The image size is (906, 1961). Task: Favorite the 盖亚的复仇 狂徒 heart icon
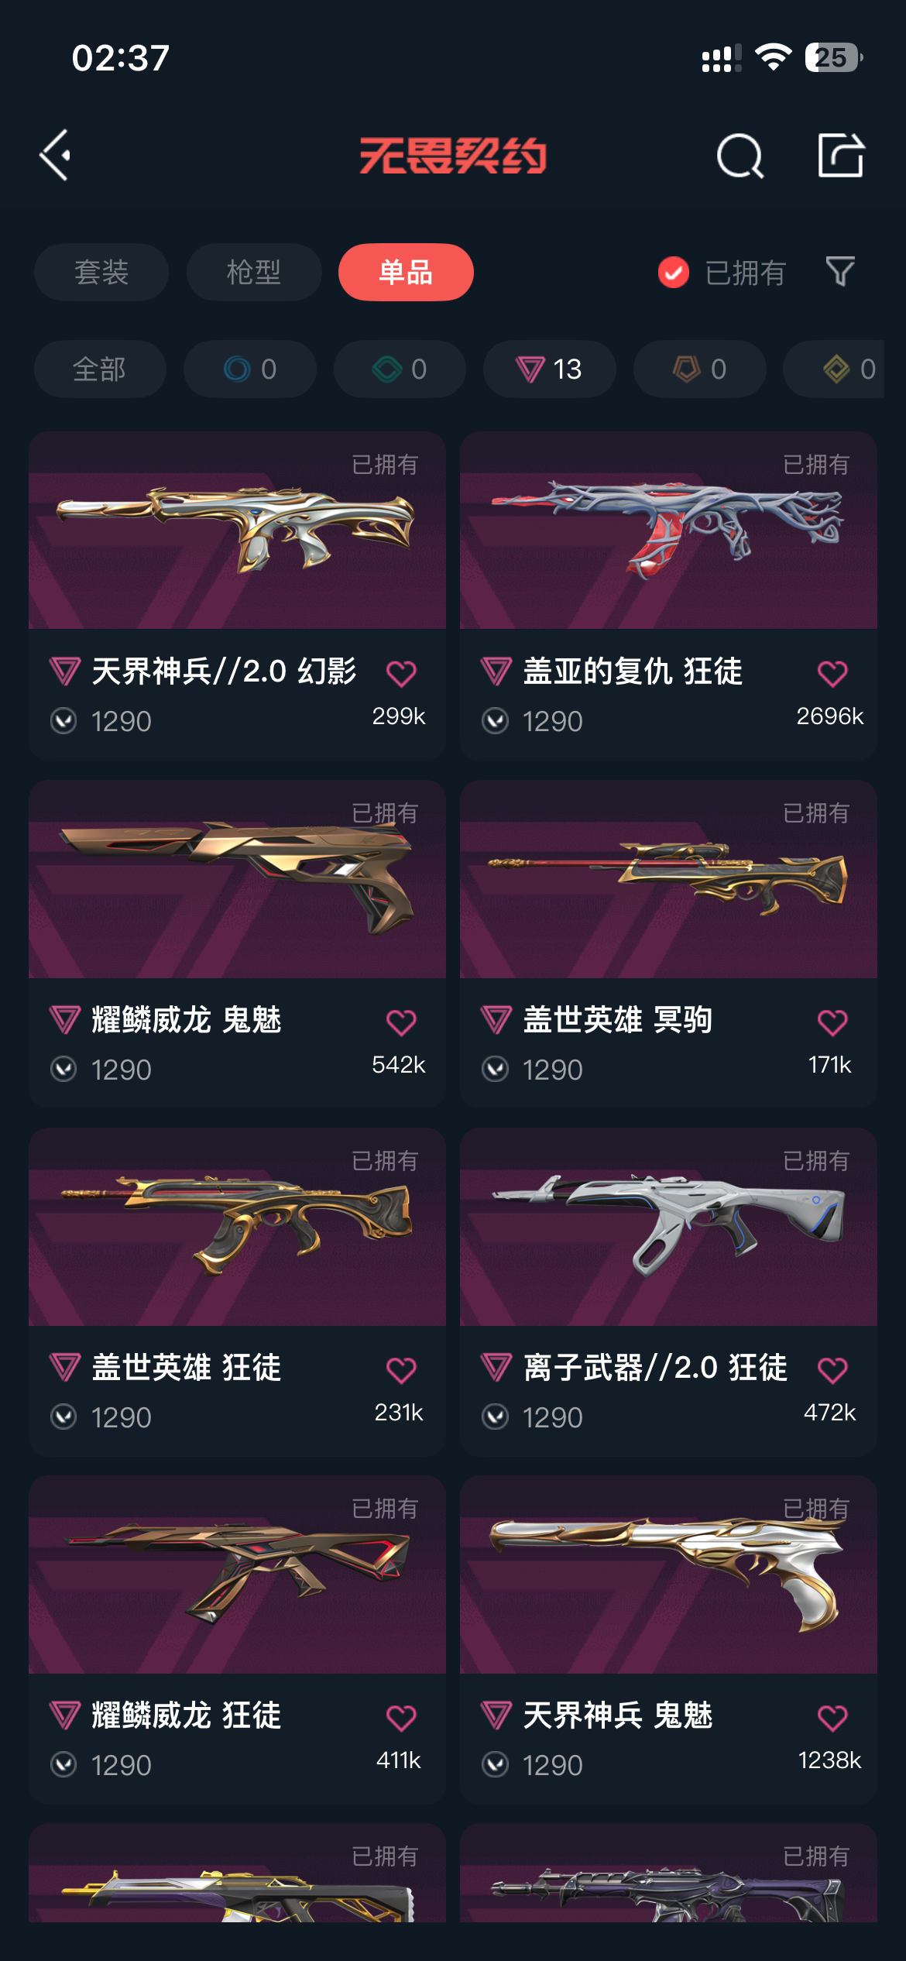(832, 672)
